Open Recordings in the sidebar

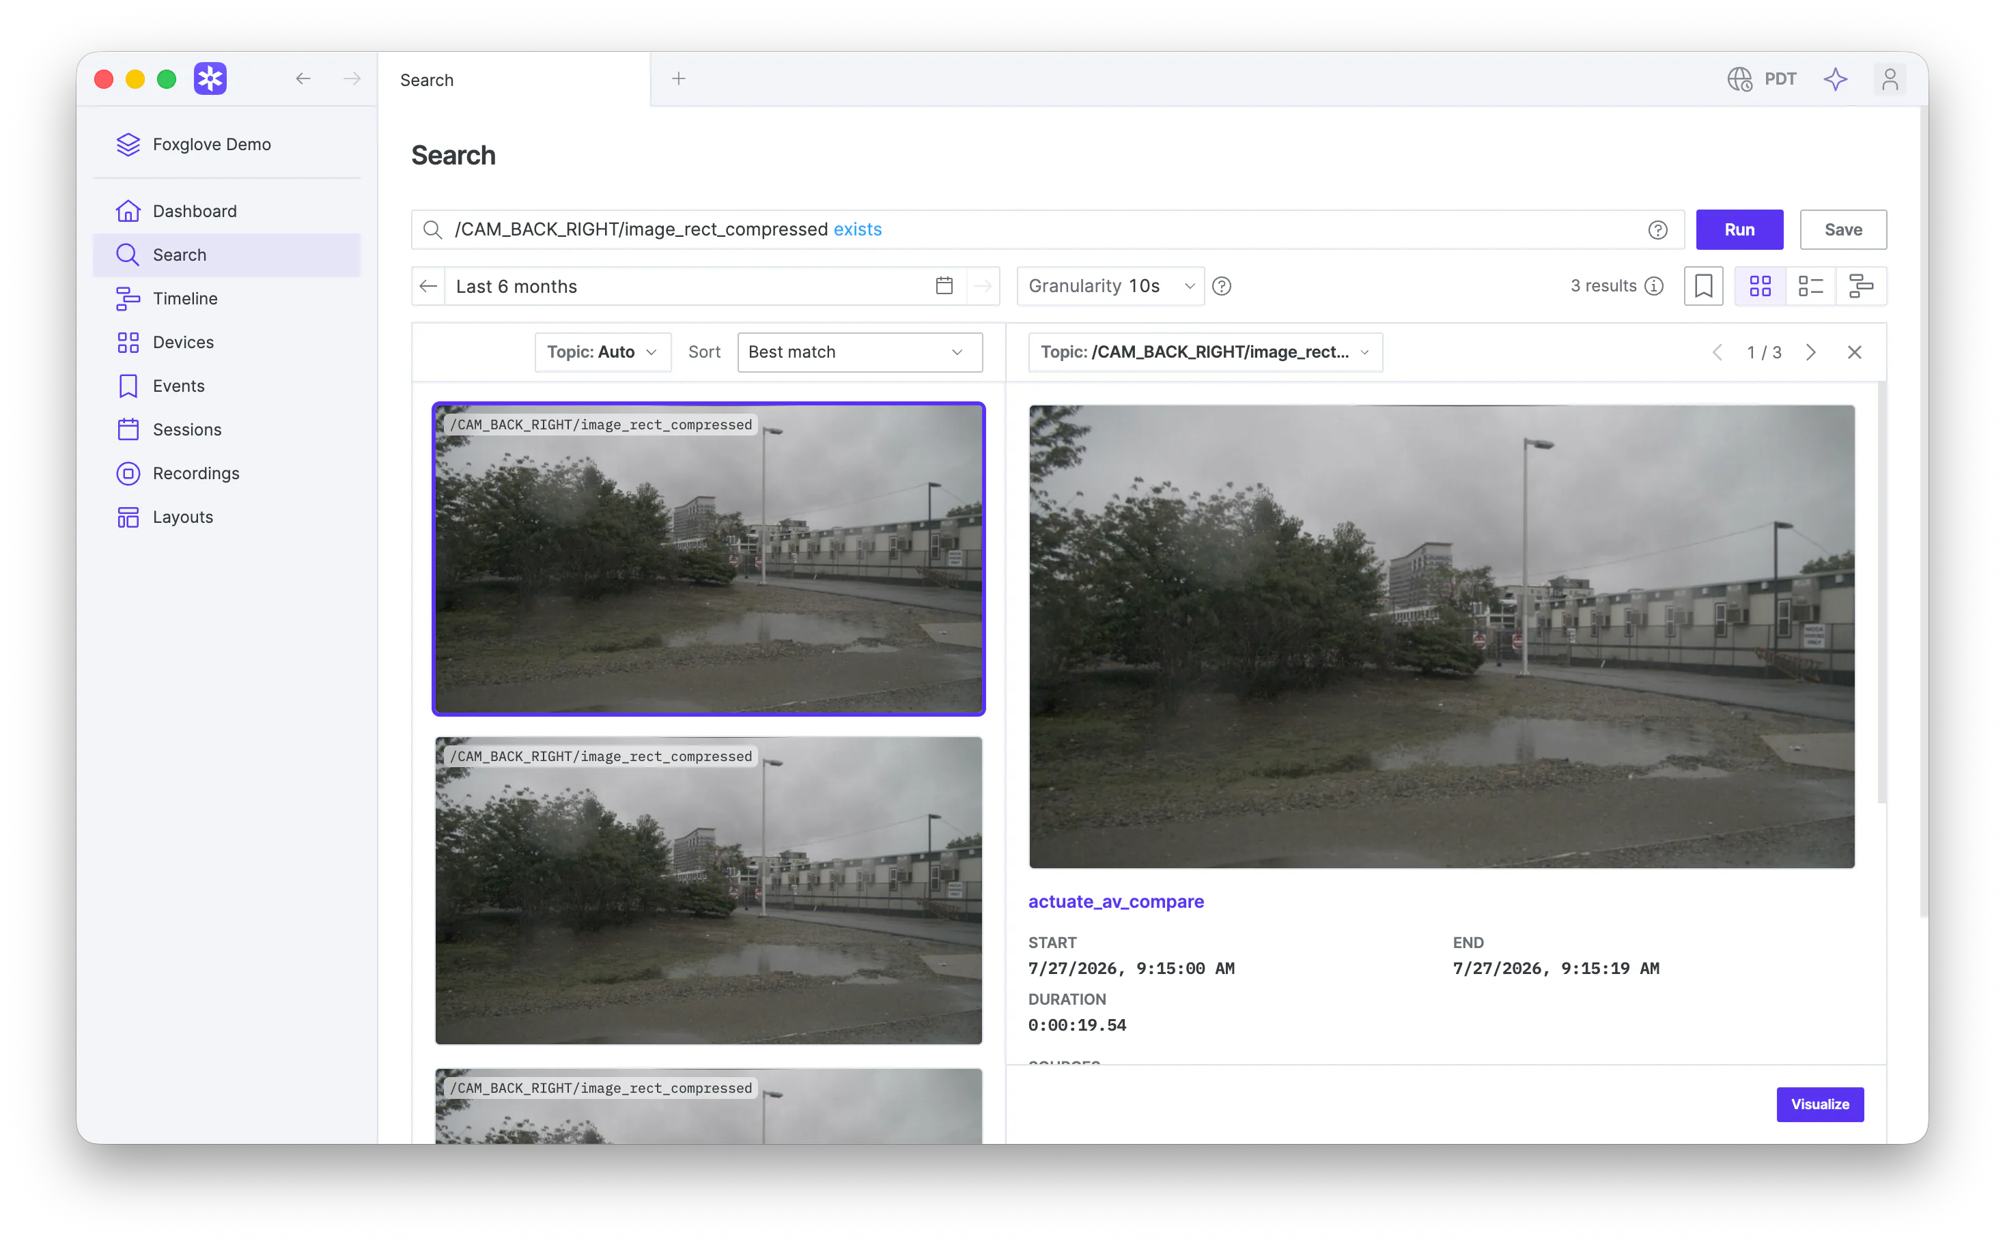click(x=227, y=472)
